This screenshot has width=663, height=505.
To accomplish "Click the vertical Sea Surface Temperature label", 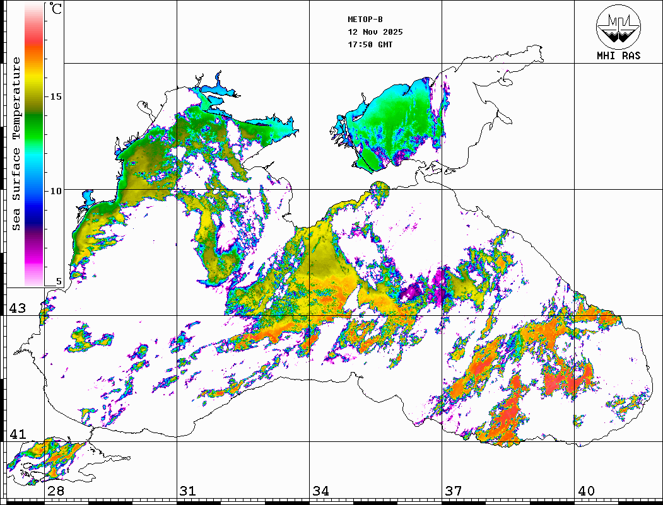I will point(16,144).
